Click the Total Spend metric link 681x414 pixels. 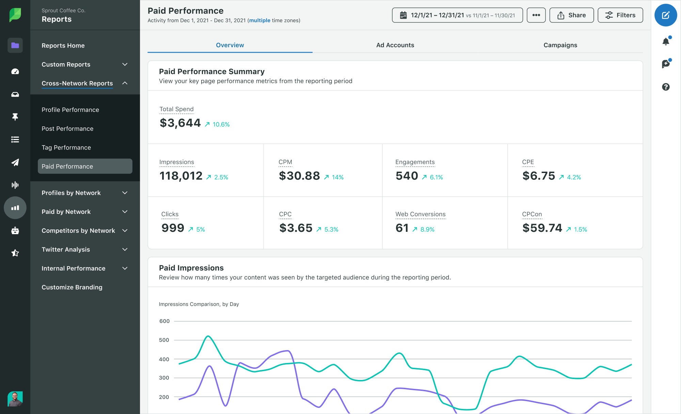point(176,109)
